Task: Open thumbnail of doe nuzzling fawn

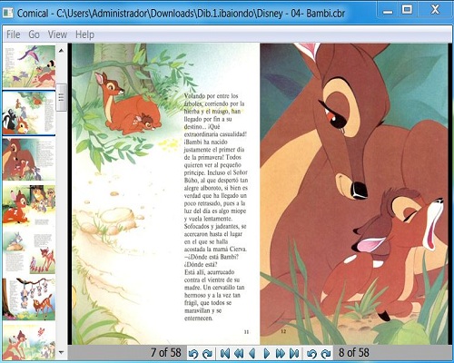Action: coord(29,160)
